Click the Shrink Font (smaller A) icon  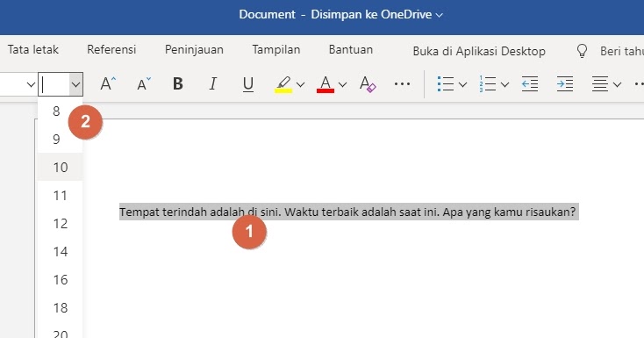(143, 84)
